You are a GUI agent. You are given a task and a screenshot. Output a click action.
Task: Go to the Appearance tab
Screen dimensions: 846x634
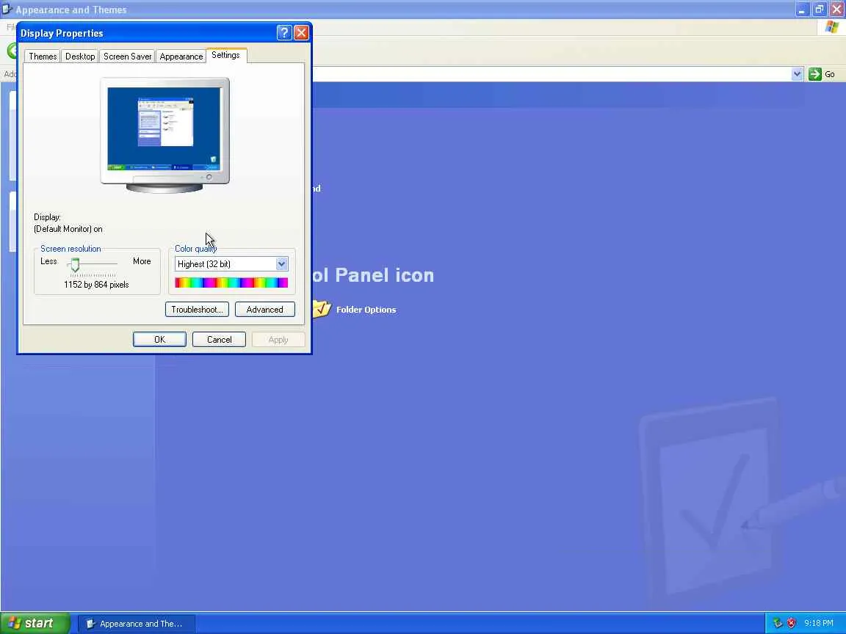181,56
